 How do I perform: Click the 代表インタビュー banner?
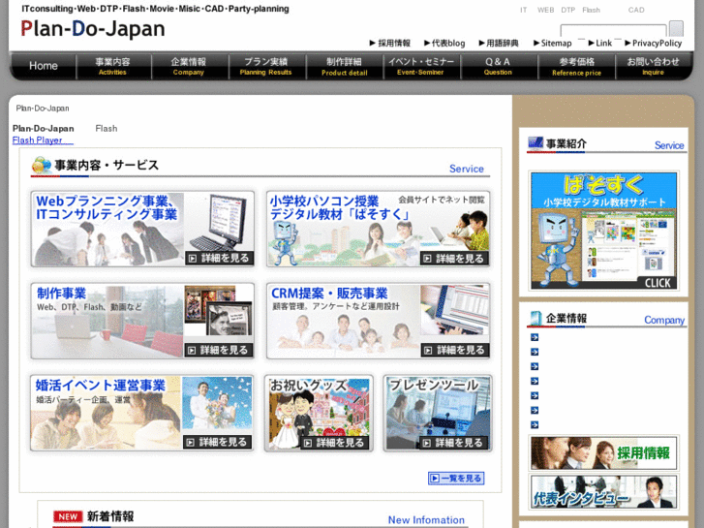coord(603,492)
